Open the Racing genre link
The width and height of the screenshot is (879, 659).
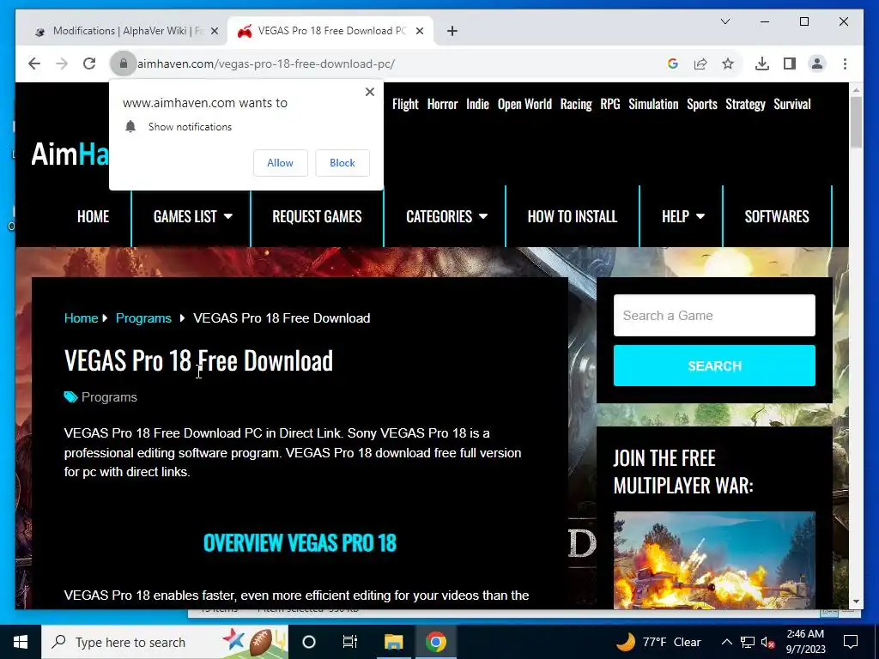[x=576, y=104]
